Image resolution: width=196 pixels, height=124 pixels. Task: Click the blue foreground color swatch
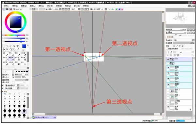tap(24, 46)
